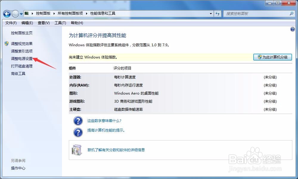Viewport: 298px width, 179px height.
Task: Go to 控制面板主页
Action: [22, 33]
